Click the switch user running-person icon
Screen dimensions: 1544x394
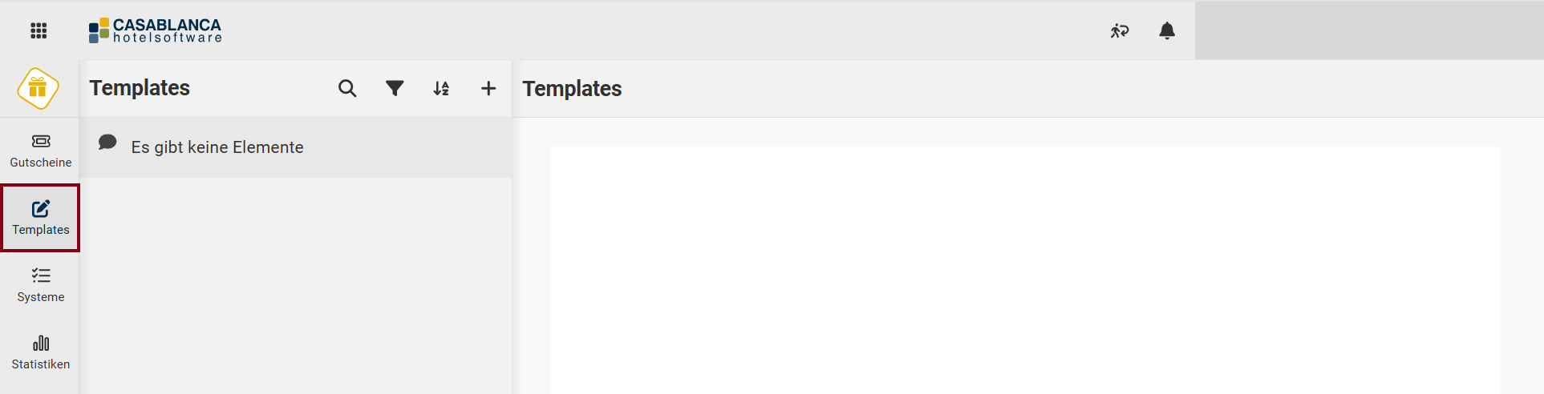pyautogui.click(x=1120, y=30)
